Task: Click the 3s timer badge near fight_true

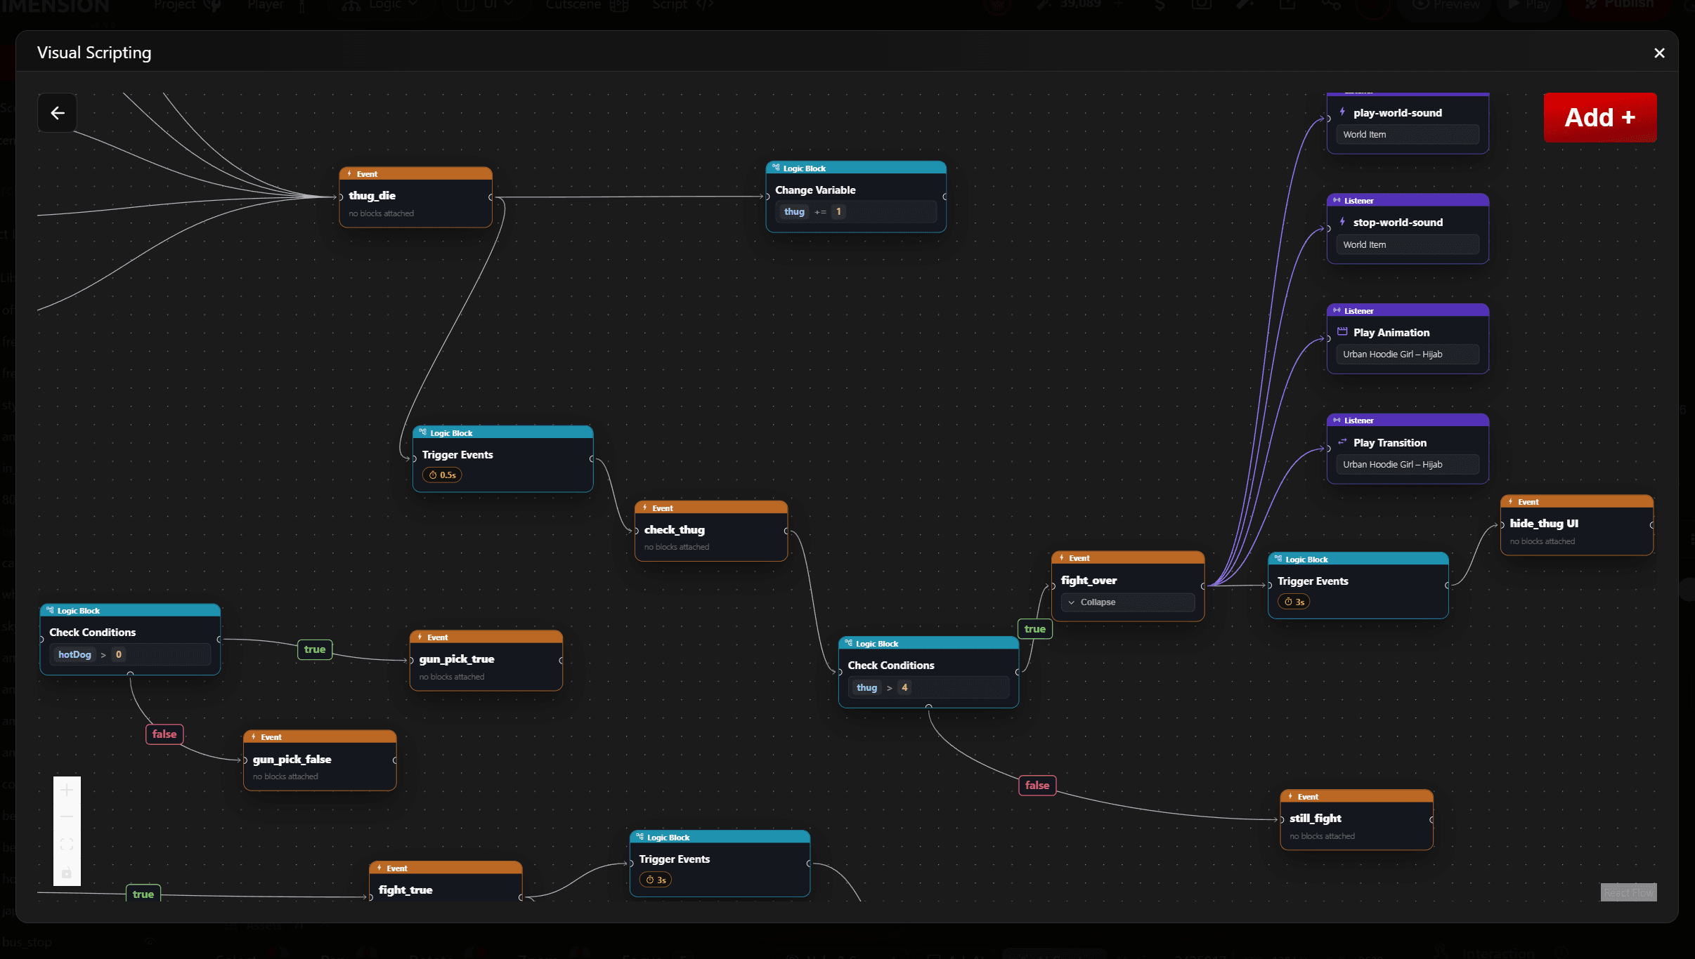Action: click(656, 880)
